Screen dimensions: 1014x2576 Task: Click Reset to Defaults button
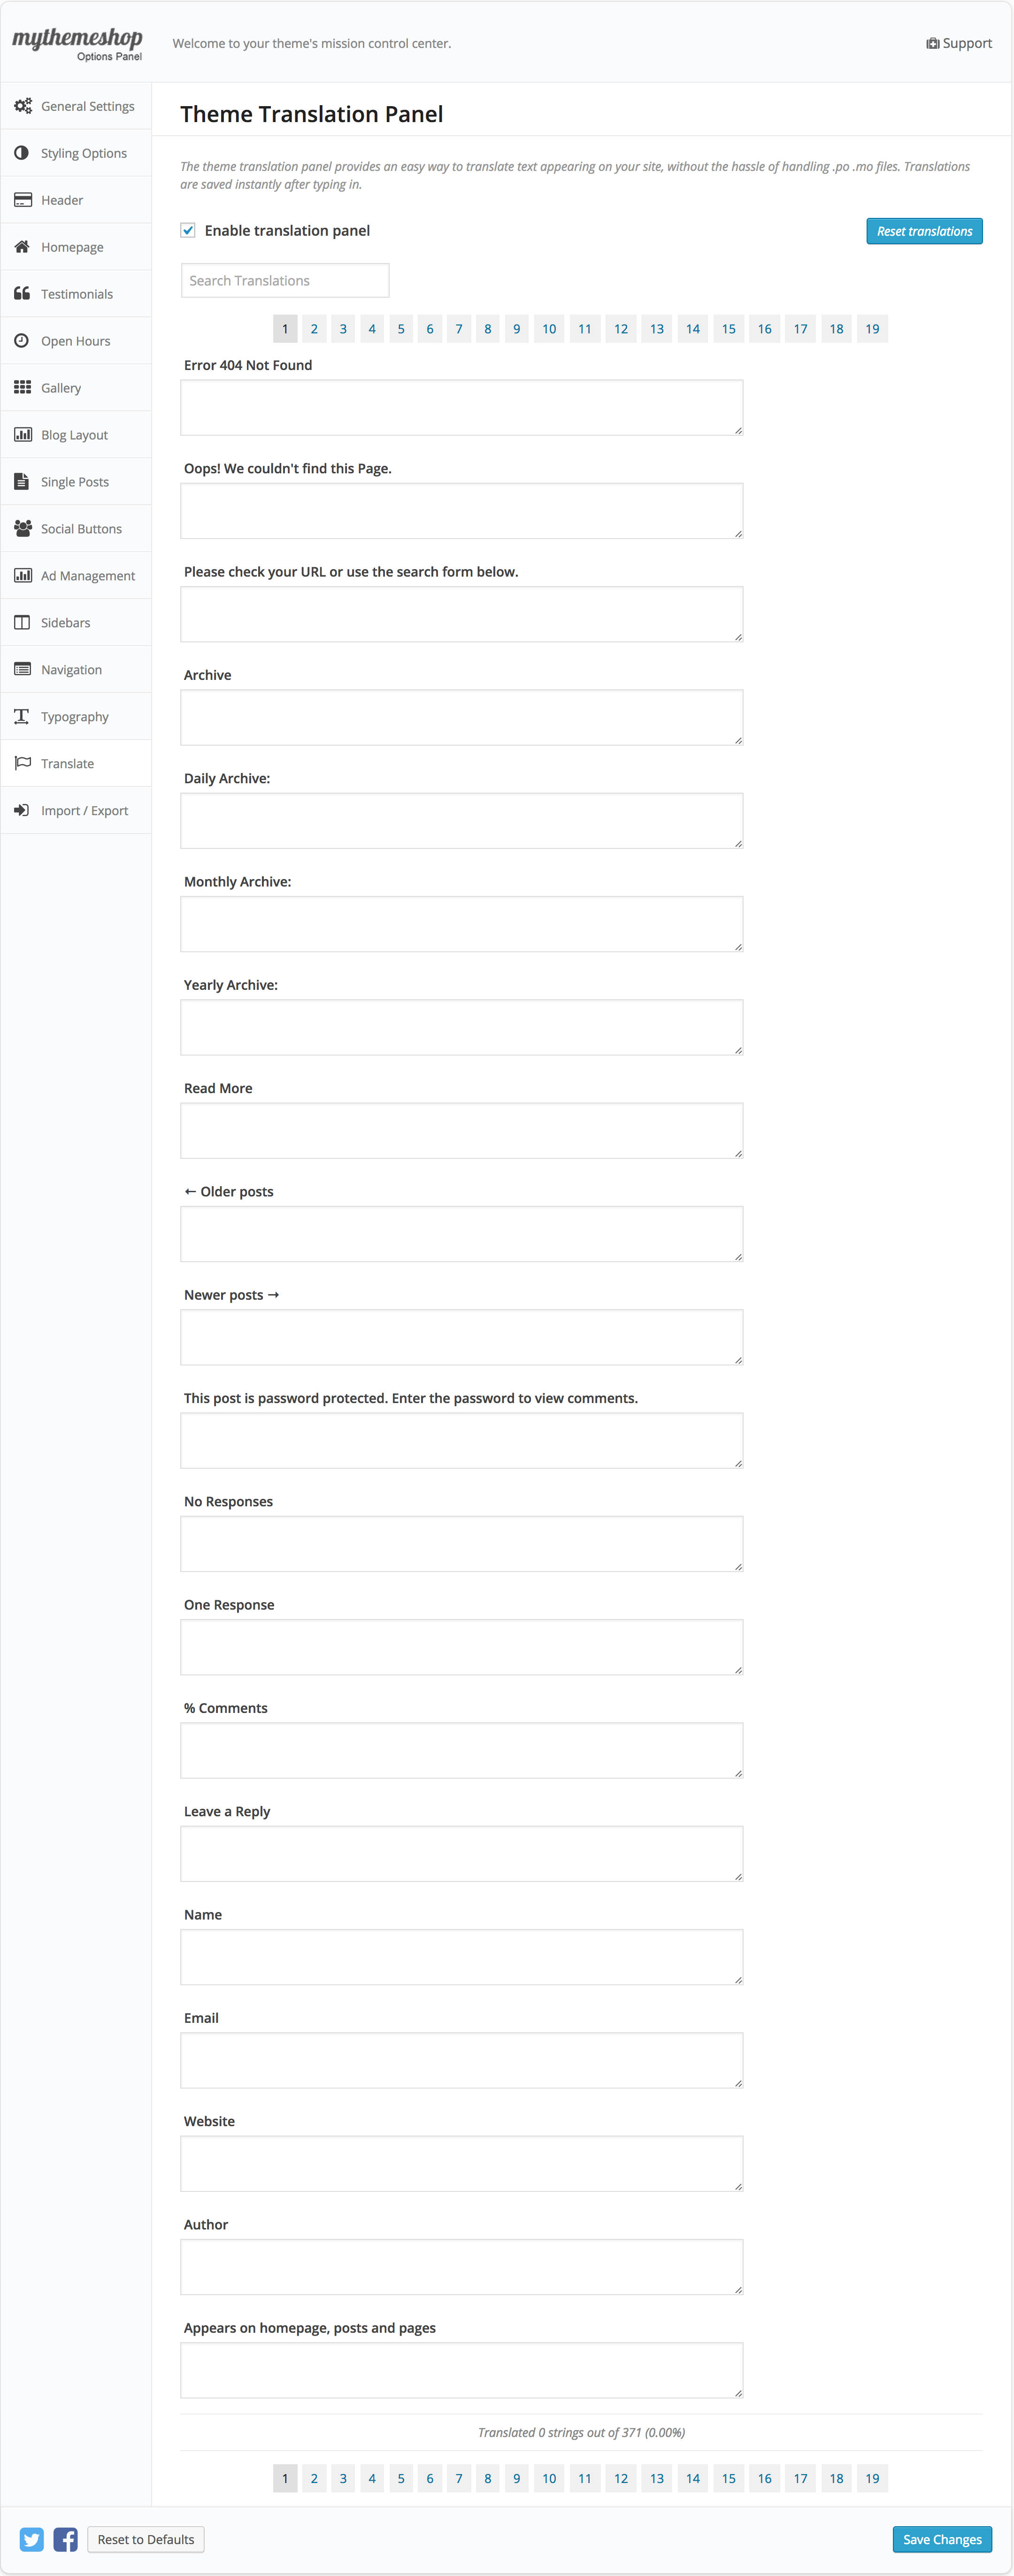146,2539
